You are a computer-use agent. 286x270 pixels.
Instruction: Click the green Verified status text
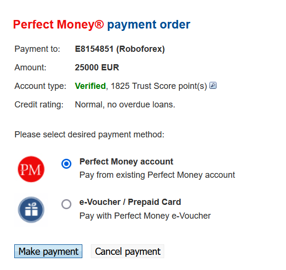[x=90, y=86]
